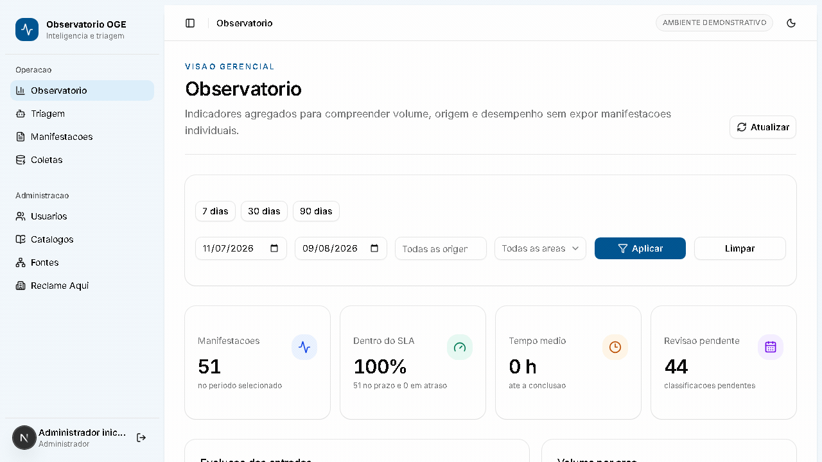Click the Observatorio breadcrumb in header
This screenshot has width=822, height=462.
point(244,23)
